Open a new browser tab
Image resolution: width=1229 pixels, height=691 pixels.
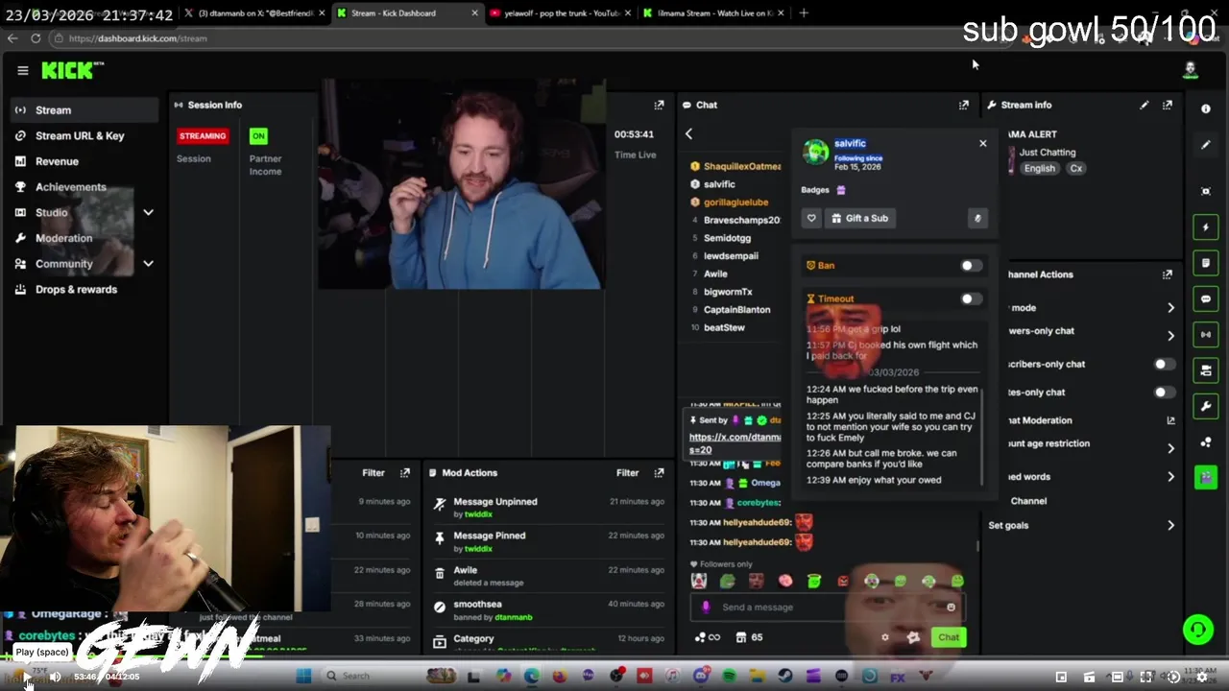pos(804,13)
